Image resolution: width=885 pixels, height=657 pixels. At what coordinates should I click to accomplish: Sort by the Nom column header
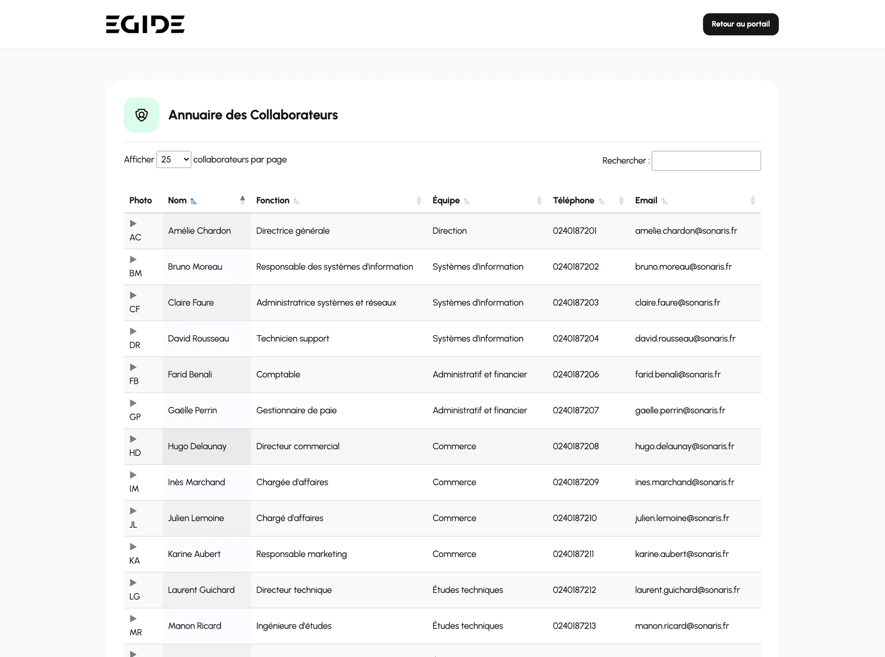pyautogui.click(x=207, y=200)
